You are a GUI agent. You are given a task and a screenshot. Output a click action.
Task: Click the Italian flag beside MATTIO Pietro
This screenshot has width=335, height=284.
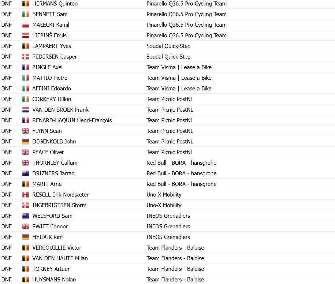point(25,78)
